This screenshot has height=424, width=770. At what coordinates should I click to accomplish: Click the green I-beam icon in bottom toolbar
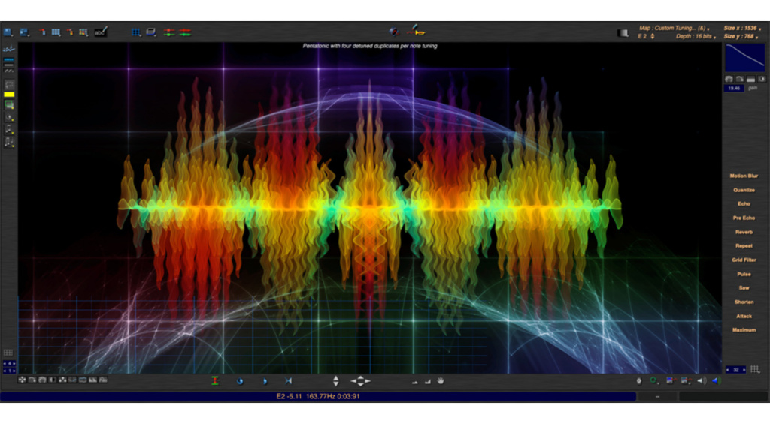(x=214, y=381)
